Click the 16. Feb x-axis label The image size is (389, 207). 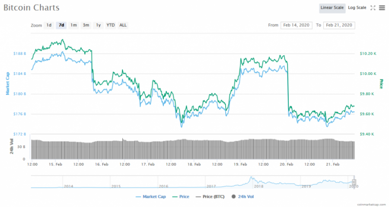click(x=102, y=164)
